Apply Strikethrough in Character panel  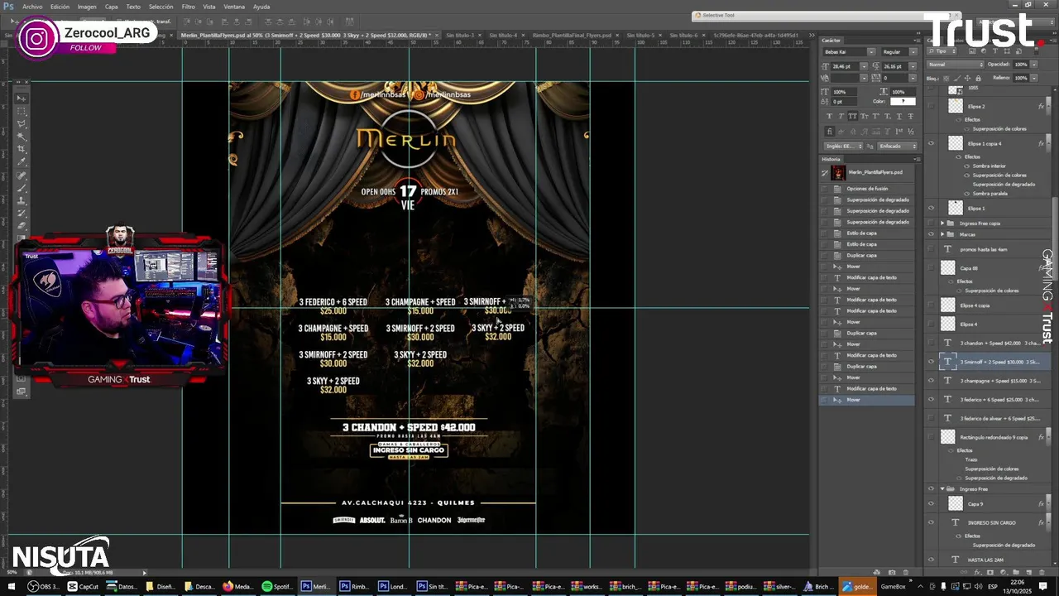tap(911, 116)
